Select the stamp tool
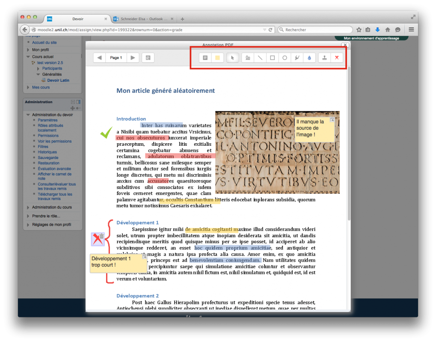This screenshot has height=342, width=436. point(325,58)
